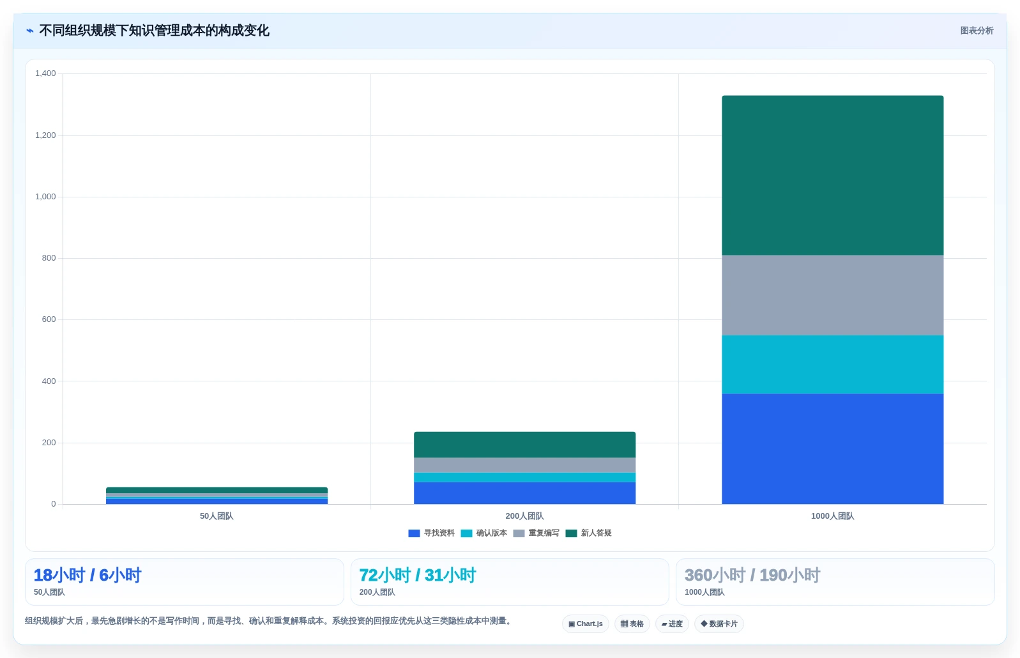Open the 18小时 / 6小时 card
Image resolution: width=1020 pixels, height=658 pixels.
coord(185,582)
